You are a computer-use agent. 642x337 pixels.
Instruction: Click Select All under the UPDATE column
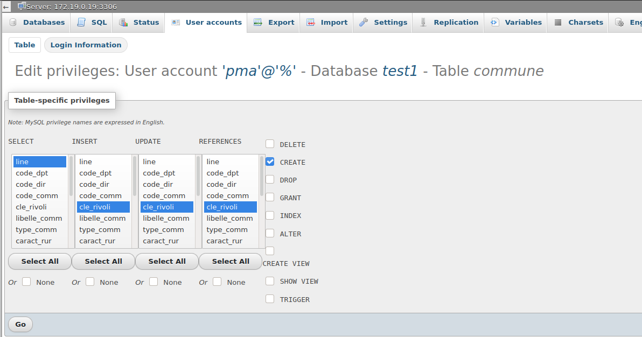(x=166, y=261)
